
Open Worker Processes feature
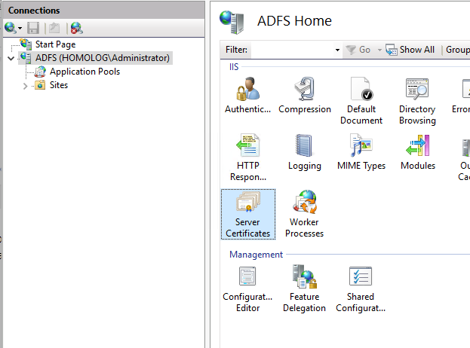pos(305,214)
